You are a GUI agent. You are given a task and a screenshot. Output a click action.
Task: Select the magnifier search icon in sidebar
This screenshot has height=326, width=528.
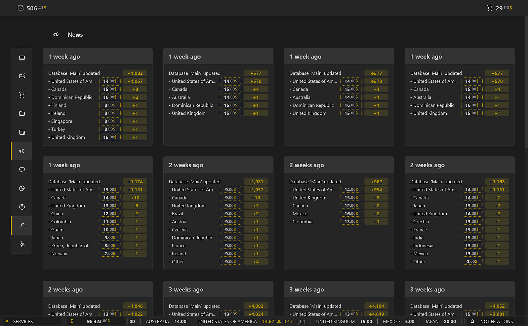pyautogui.click(x=22, y=225)
